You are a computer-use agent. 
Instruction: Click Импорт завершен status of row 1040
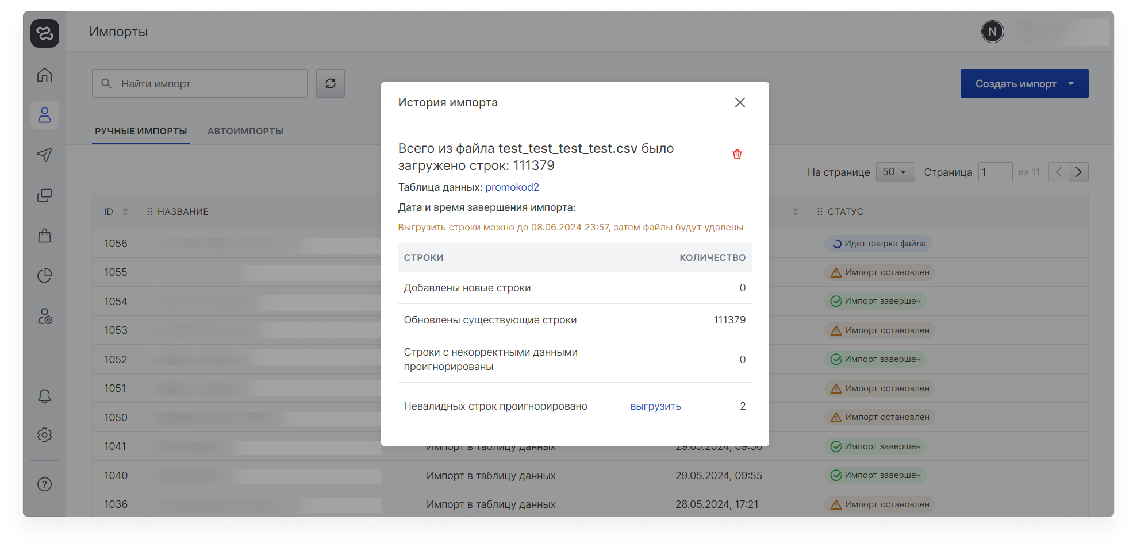pos(875,475)
